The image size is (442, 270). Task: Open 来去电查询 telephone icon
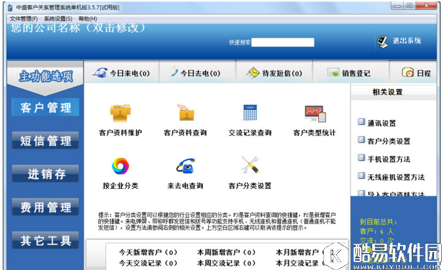(x=186, y=165)
